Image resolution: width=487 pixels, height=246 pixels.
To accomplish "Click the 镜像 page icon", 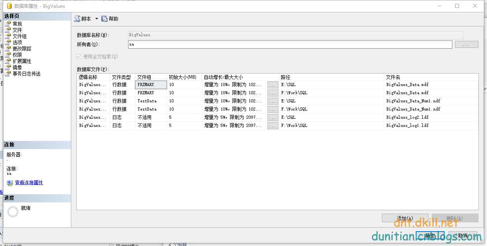I will click(x=8, y=67).
